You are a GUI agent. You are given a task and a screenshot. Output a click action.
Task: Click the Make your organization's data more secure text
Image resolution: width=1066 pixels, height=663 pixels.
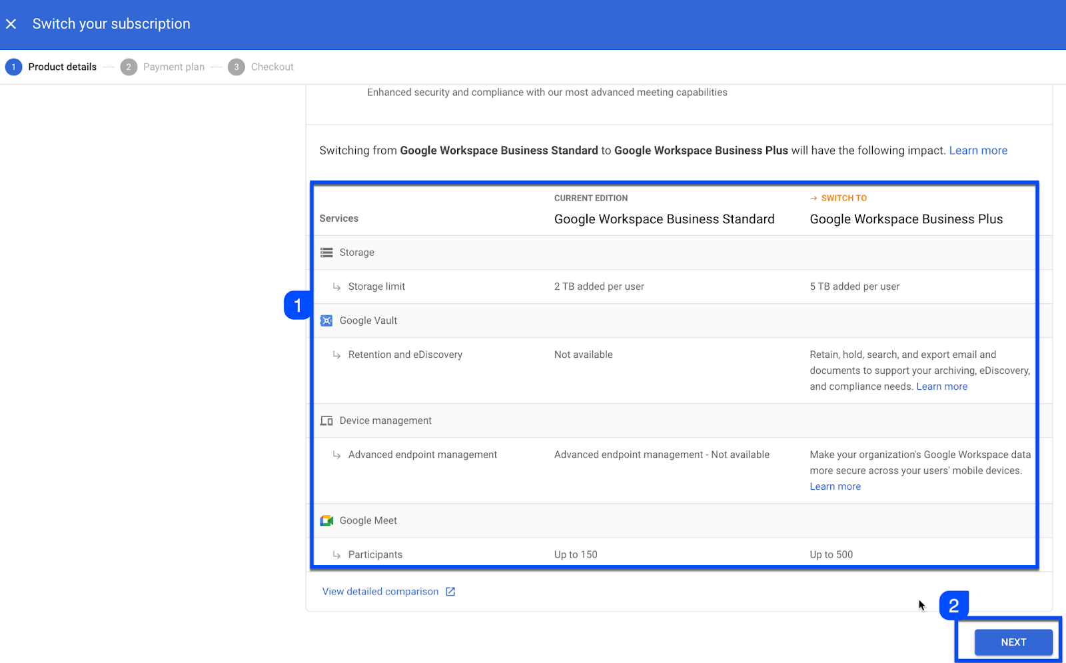tap(920, 462)
